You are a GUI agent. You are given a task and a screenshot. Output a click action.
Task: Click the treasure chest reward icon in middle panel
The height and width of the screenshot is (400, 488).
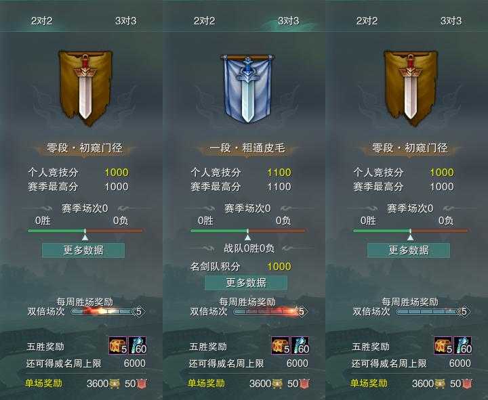281,346
